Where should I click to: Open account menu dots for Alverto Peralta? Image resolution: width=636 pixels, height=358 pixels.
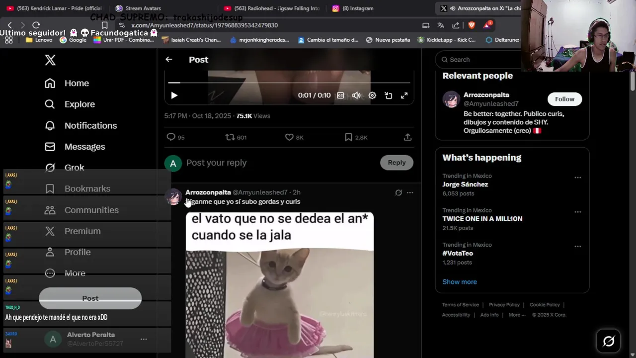pyautogui.click(x=144, y=339)
